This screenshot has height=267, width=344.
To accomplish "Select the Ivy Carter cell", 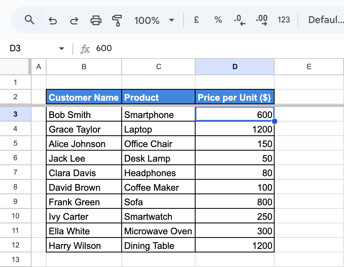I will pyautogui.click(x=84, y=216).
